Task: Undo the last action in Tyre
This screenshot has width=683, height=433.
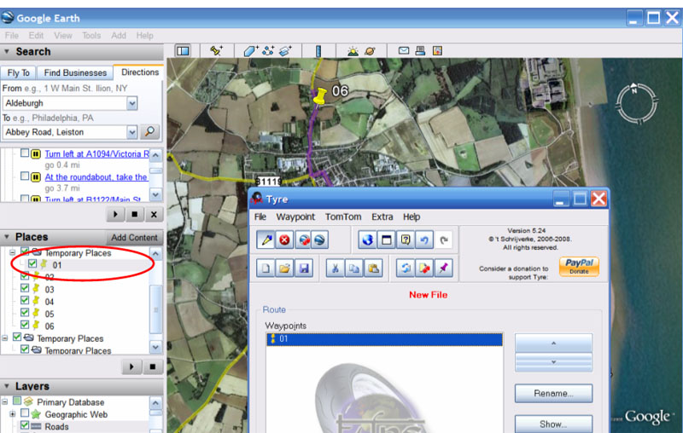Action: 424,240
